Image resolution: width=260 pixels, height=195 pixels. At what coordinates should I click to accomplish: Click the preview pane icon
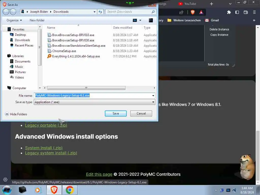point(151,20)
